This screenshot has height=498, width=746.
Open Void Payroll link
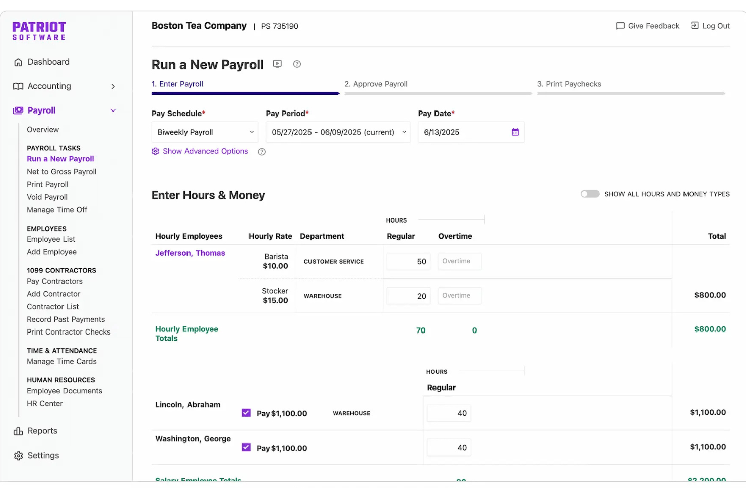tap(47, 197)
